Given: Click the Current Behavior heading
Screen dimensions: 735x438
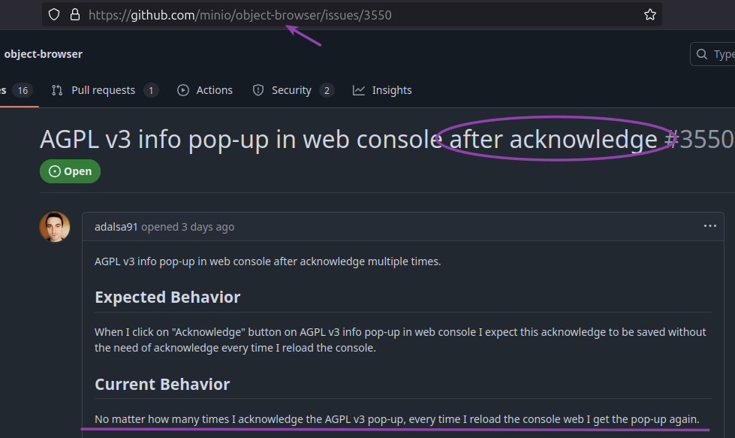Looking at the screenshot, I should [x=162, y=385].
